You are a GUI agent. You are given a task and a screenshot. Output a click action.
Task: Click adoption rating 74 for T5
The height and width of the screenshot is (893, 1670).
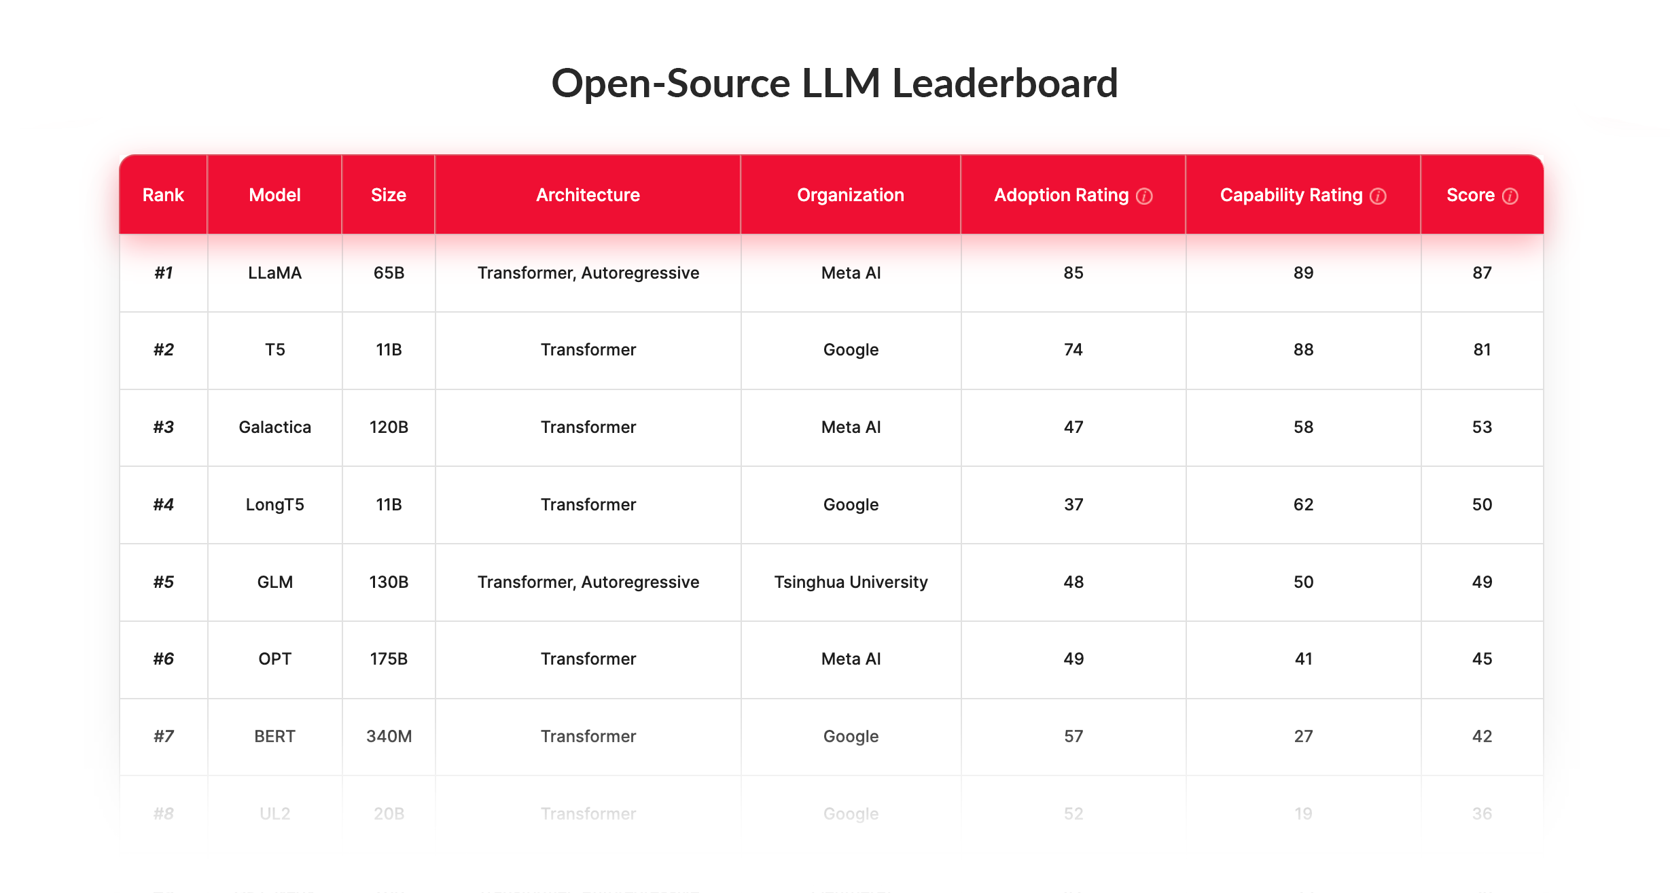[x=1073, y=350]
